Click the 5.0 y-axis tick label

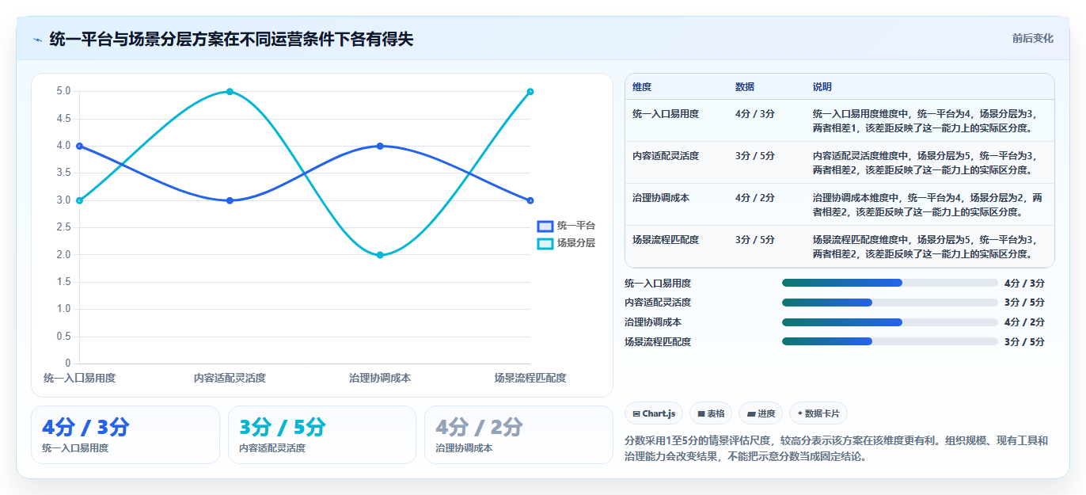(63, 91)
